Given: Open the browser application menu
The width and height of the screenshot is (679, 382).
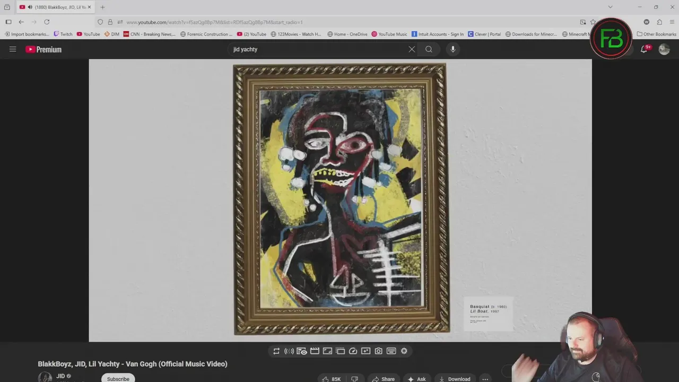Looking at the screenshot, I should 672,22.
